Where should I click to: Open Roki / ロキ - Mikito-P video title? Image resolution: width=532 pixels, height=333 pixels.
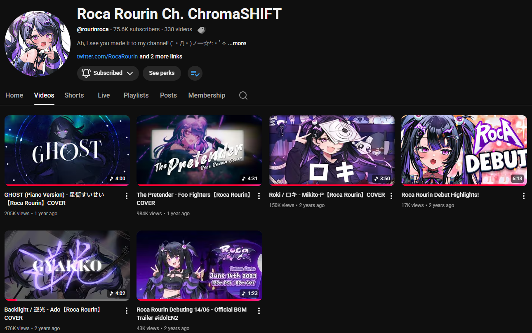tap(327, 195)
